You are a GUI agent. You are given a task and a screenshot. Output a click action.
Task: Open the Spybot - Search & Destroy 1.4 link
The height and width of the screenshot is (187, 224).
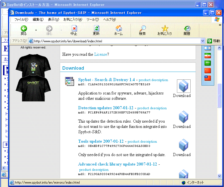click(106, 80)
